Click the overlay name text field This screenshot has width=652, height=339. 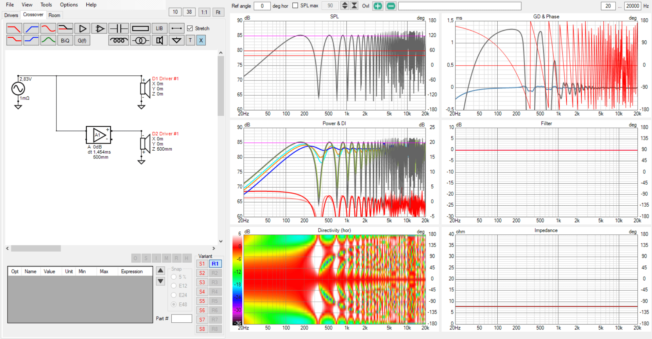[x=460, y=6]
